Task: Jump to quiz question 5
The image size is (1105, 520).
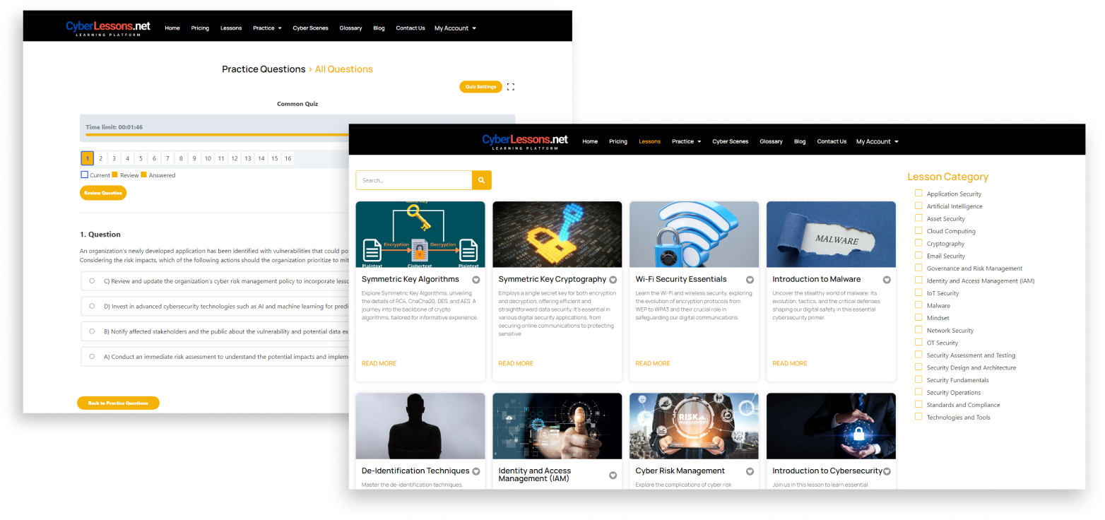Action: (141, 158)
